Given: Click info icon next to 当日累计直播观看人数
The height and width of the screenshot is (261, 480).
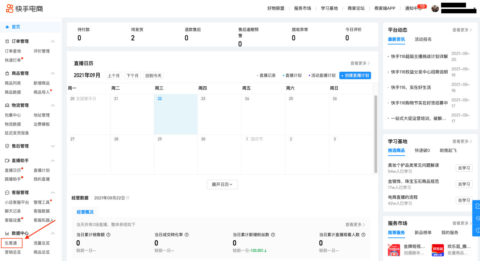Looking at the screenshot, I should click(363, 235).
